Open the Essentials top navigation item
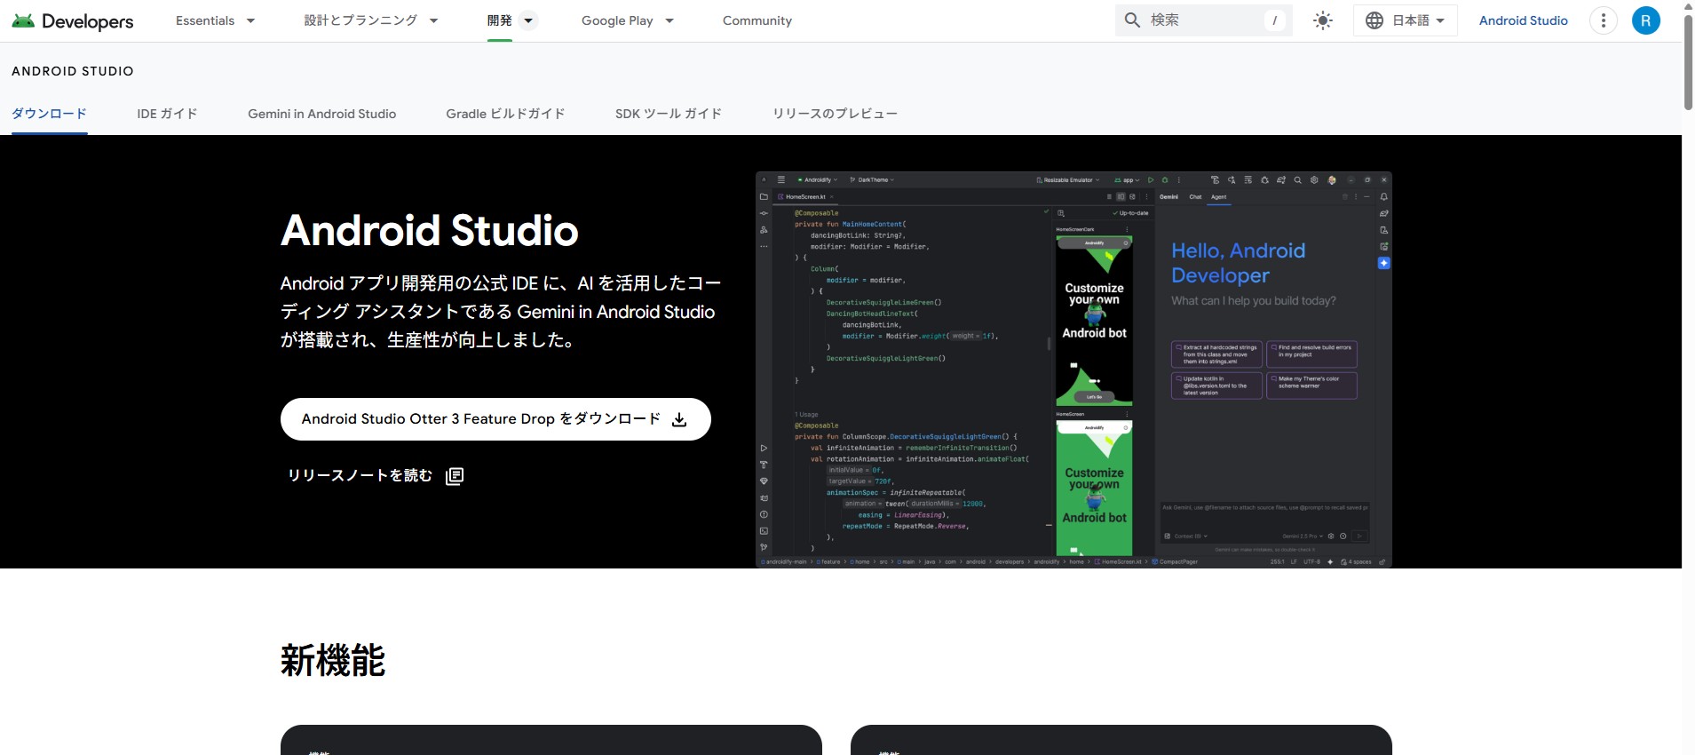This screenshot has width=1695, height=755. 205,20
